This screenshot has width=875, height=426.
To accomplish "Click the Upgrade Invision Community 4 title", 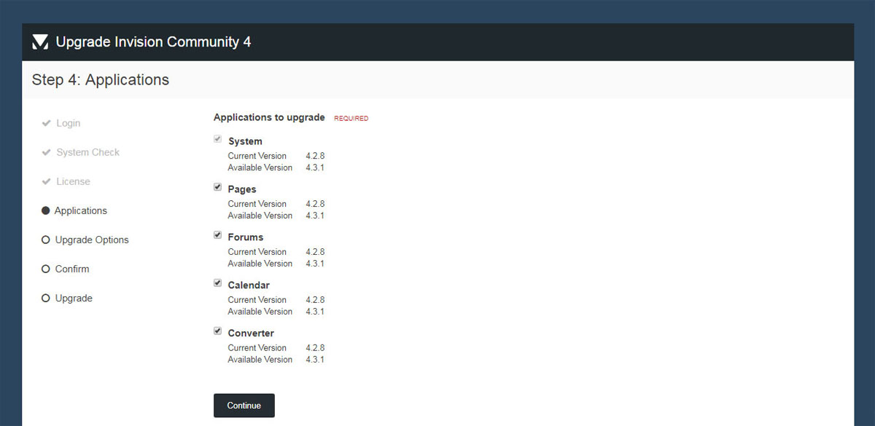I will [x=153, y=42].
